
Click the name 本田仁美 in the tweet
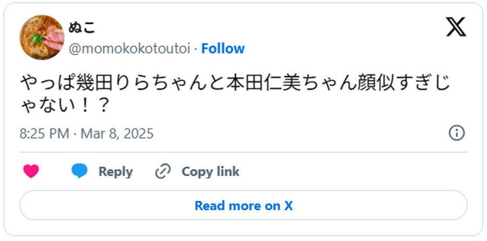tap(251, 83)
